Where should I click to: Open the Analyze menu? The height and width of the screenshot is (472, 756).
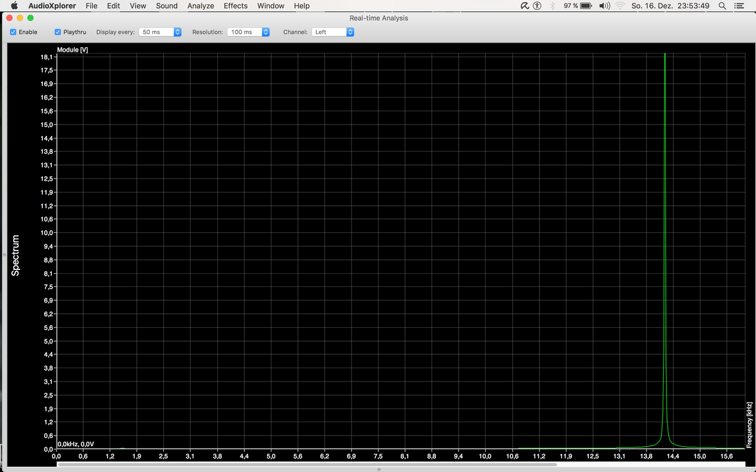click(x=201, y=6)
